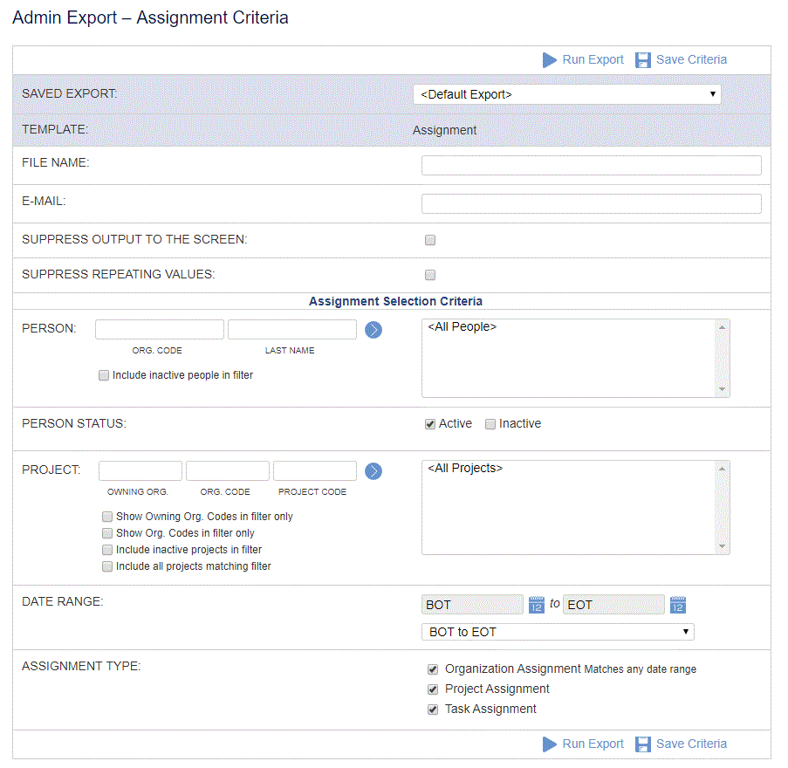Click the top Run Export play icon
The image size is (788, 768).
pos(549,60)
